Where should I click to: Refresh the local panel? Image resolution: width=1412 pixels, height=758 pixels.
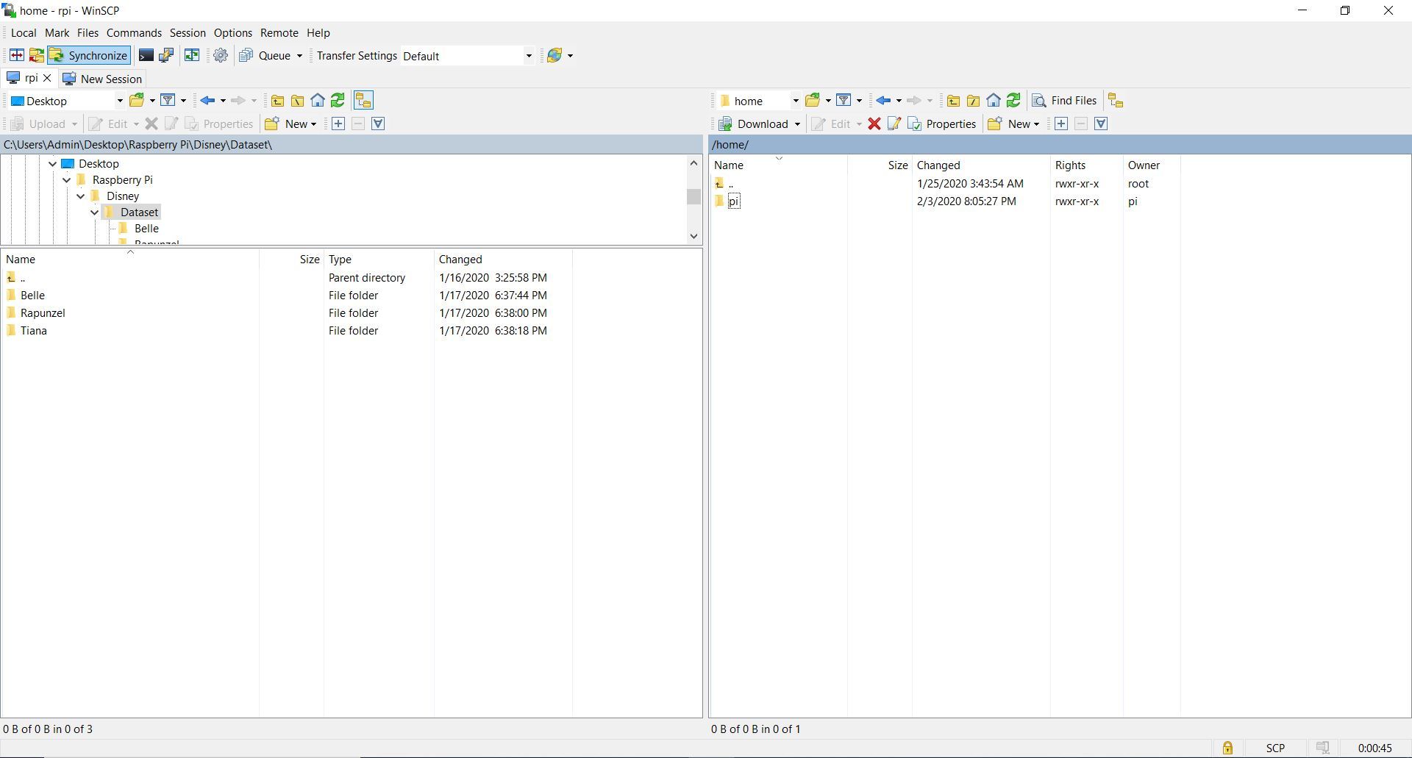click(x=338, y=101)
